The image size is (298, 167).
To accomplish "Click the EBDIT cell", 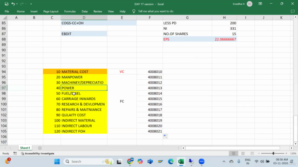I will point(84,34).
